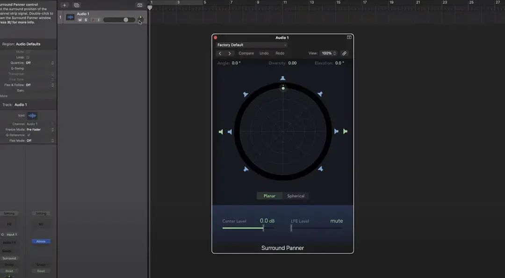Click the playhead at bar 1
Image resolution: width=505 pixels, height=278 pixels.
[150, 7]
